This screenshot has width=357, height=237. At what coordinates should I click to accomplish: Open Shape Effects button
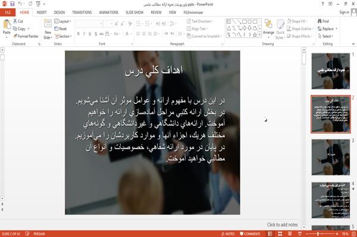(x=299, y=36)
